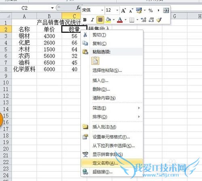Select cell containing 钢材

pyautogui.click(x=24, y=36)
